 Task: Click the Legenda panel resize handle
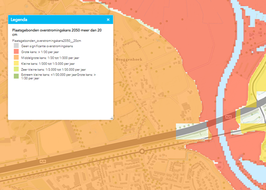click(x=111, y=118)
